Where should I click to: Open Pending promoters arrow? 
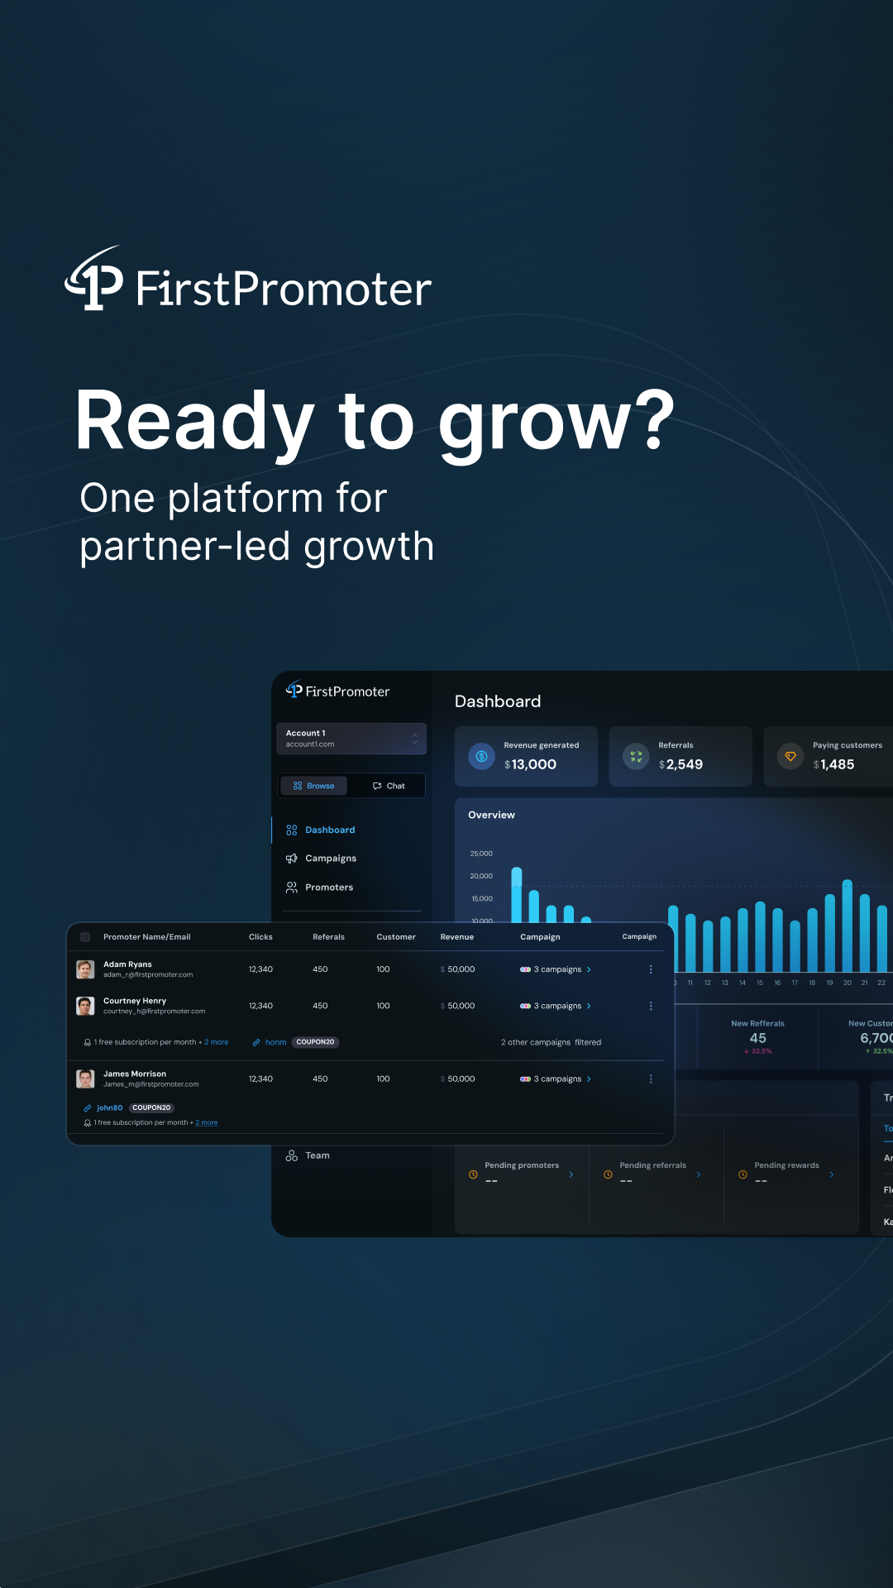pos(571,1174)
